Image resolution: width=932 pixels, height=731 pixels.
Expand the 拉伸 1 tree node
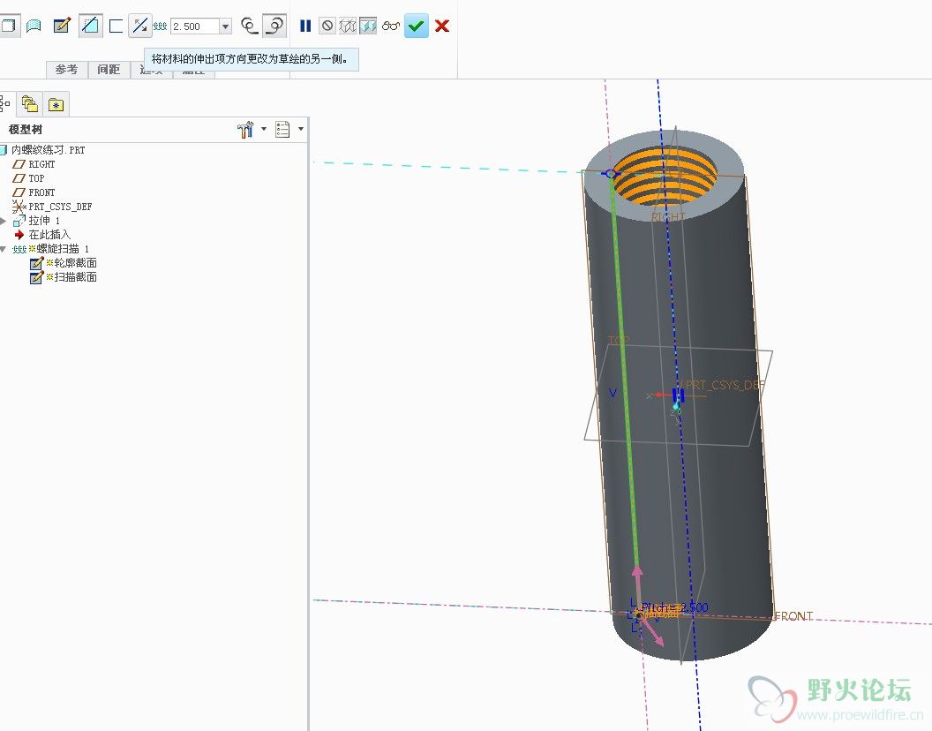pos(4,221)
